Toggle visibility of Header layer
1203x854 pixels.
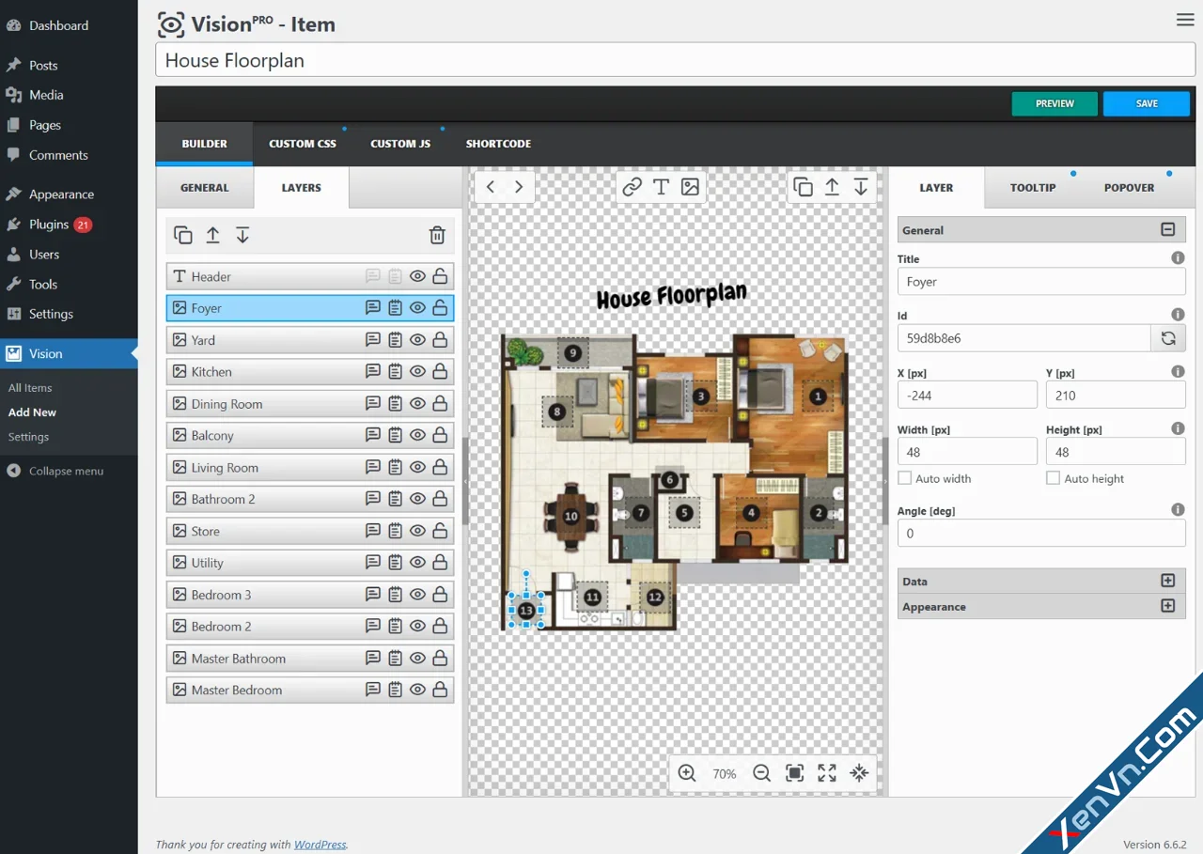(x=417, y=276)
